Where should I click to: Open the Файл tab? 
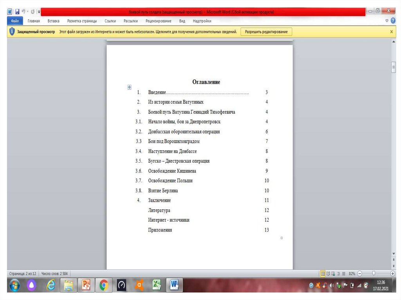(15, 21)
